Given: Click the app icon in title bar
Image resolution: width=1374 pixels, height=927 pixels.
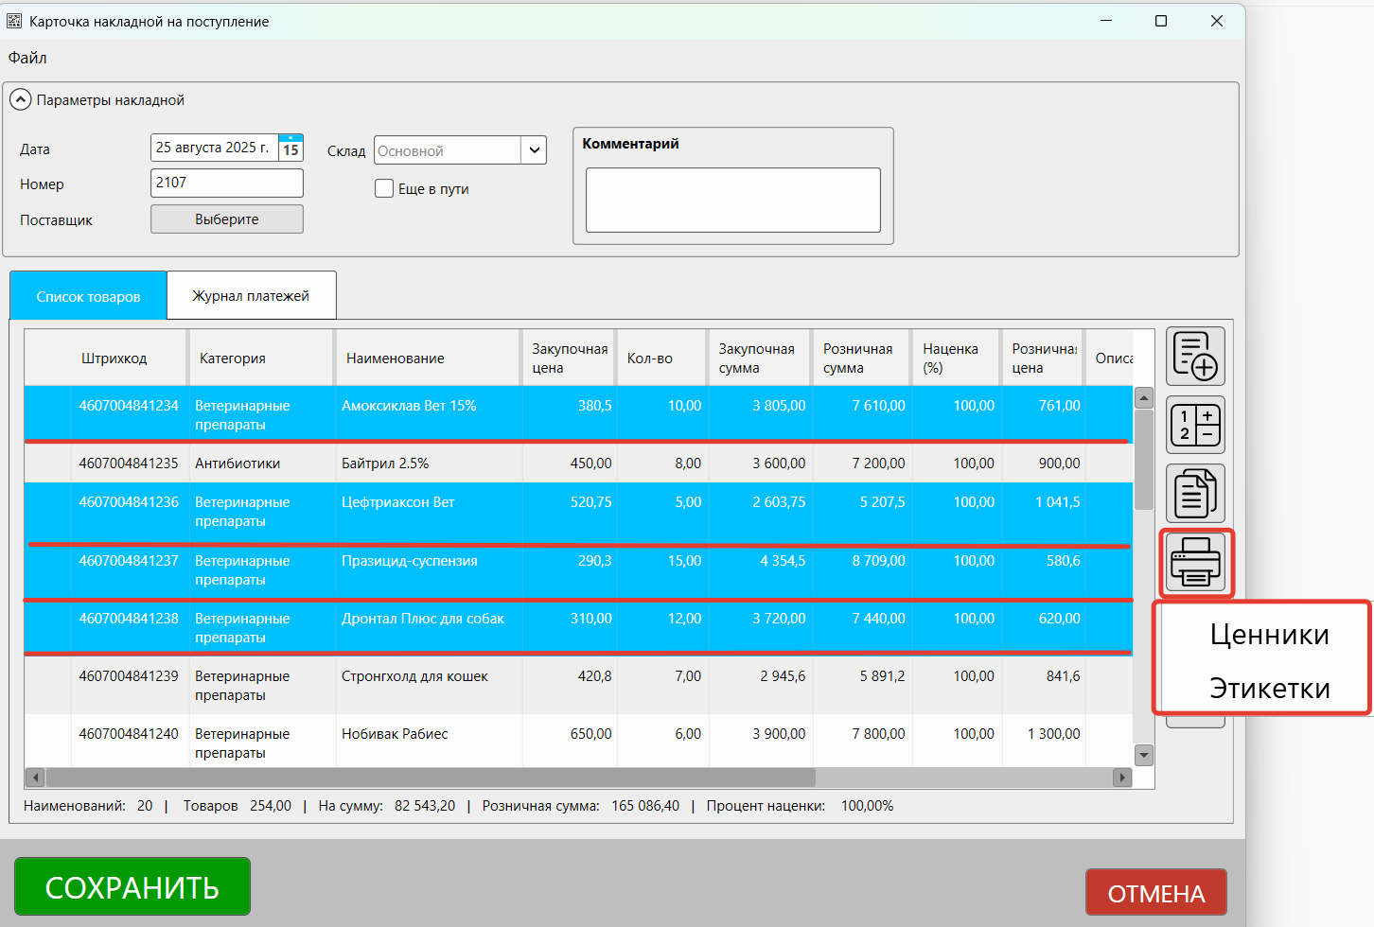Looking at the screenshot, I should 14,21.
